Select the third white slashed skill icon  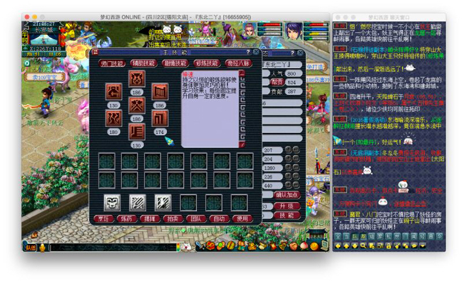point(163,203)
